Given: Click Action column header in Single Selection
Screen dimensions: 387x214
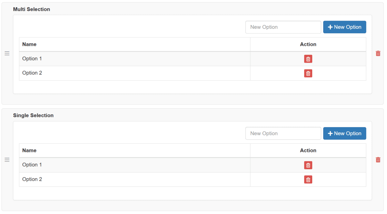Looking at the screenshot, I should (308, 150).
